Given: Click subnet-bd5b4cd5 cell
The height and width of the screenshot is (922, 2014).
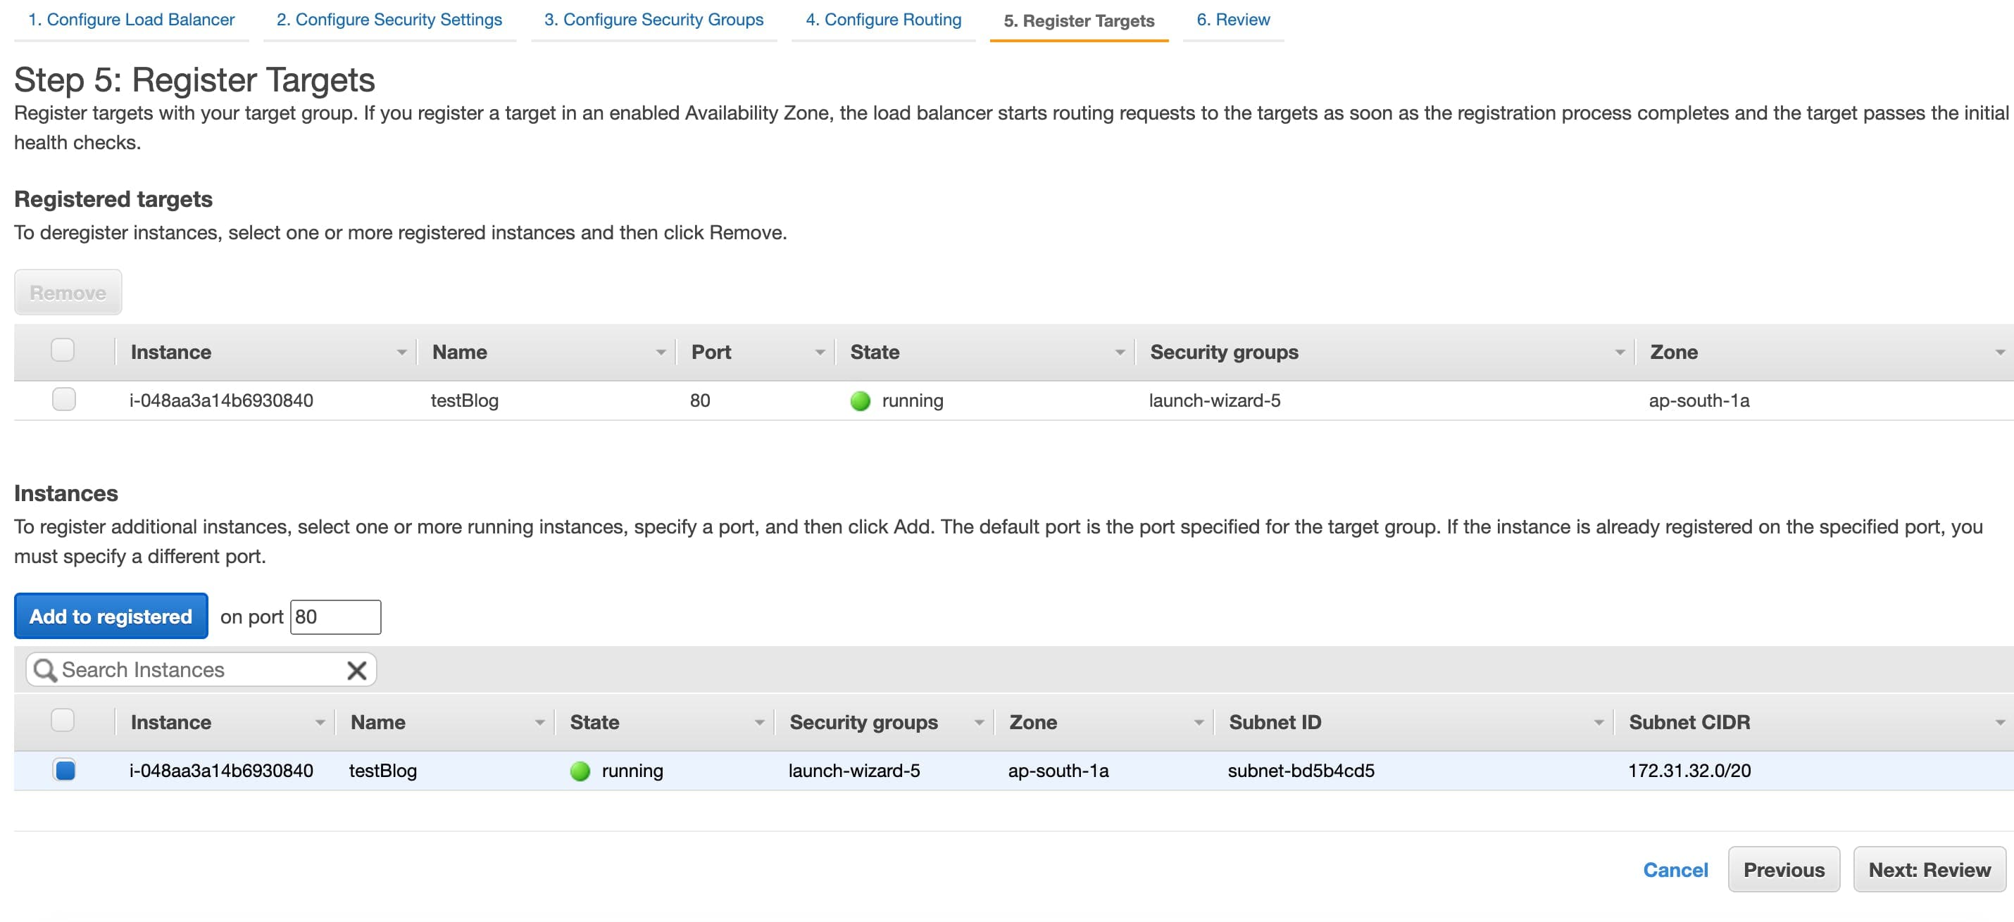Looking at the screenshot, I should [x=1301, y=771].
